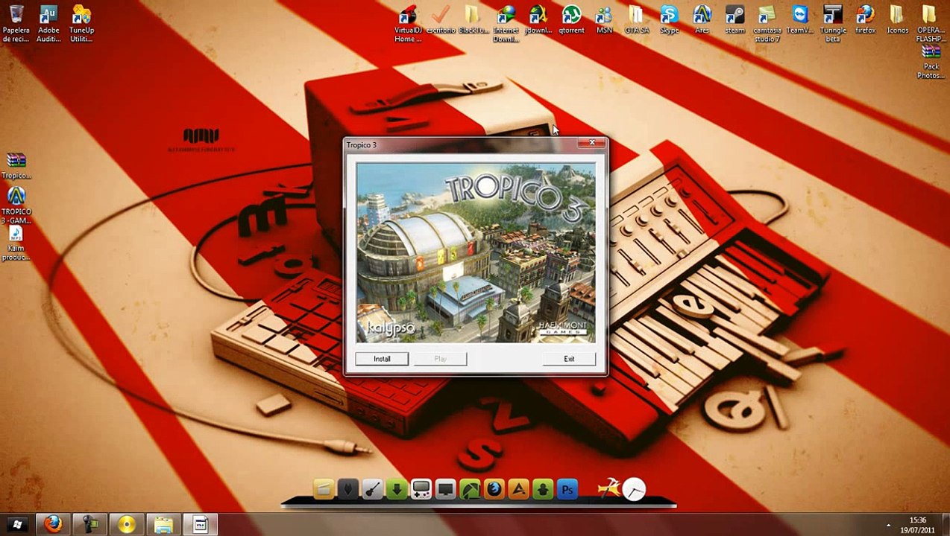Open Firefox from the taskbar
The height and width of the screenshot is (536, 950).
(x=52, y=525)
